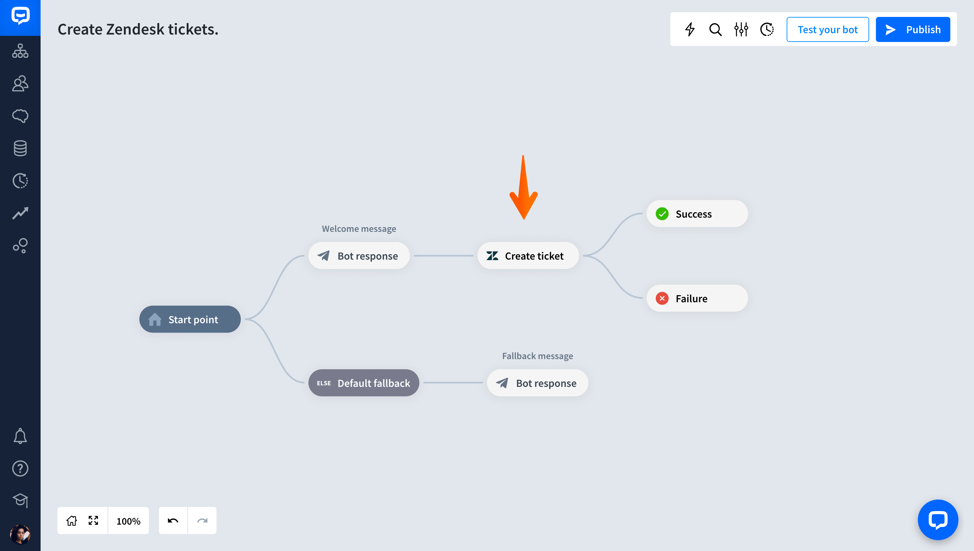
Task: Click the filter/settings sliders icon
Action: coord(741,29)
